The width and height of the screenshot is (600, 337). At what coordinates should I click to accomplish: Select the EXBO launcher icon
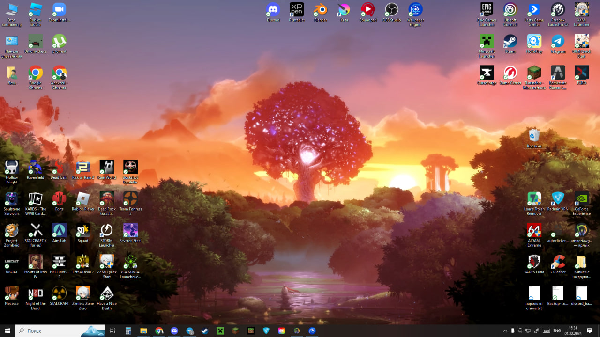[582, 75]
